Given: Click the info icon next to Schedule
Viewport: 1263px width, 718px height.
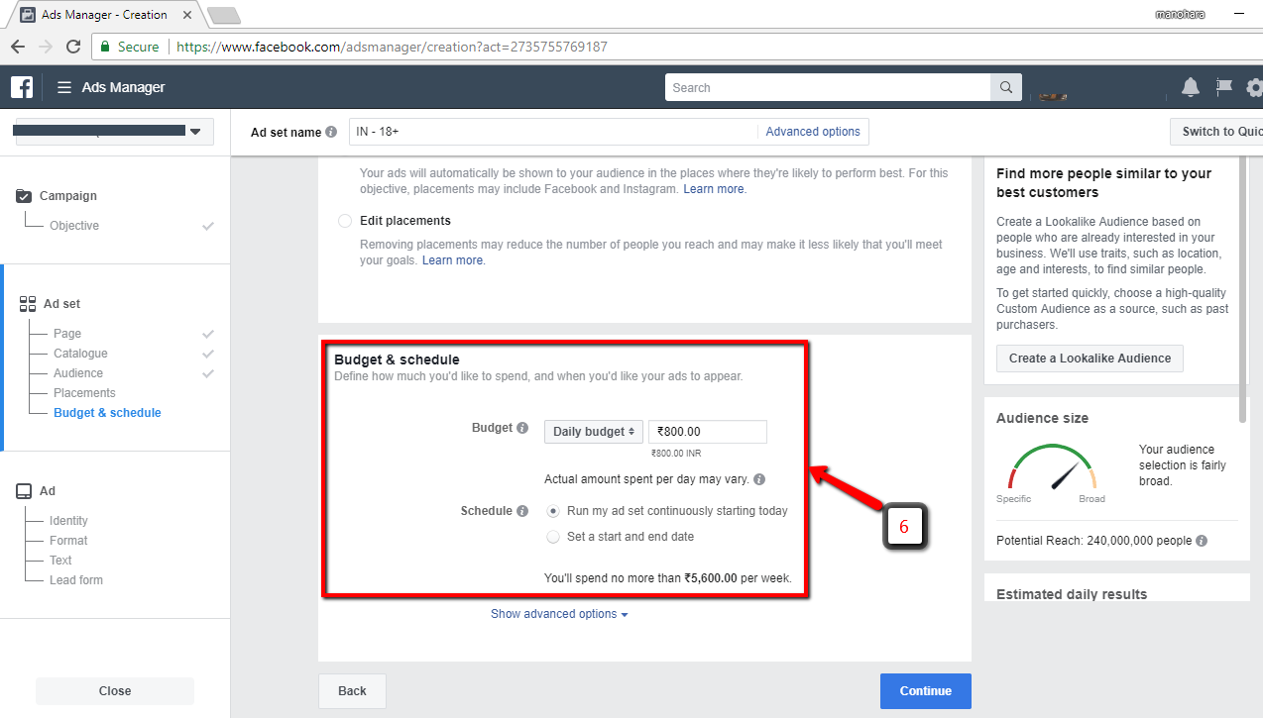Looking at the screenshot, I should click(522, 511).
